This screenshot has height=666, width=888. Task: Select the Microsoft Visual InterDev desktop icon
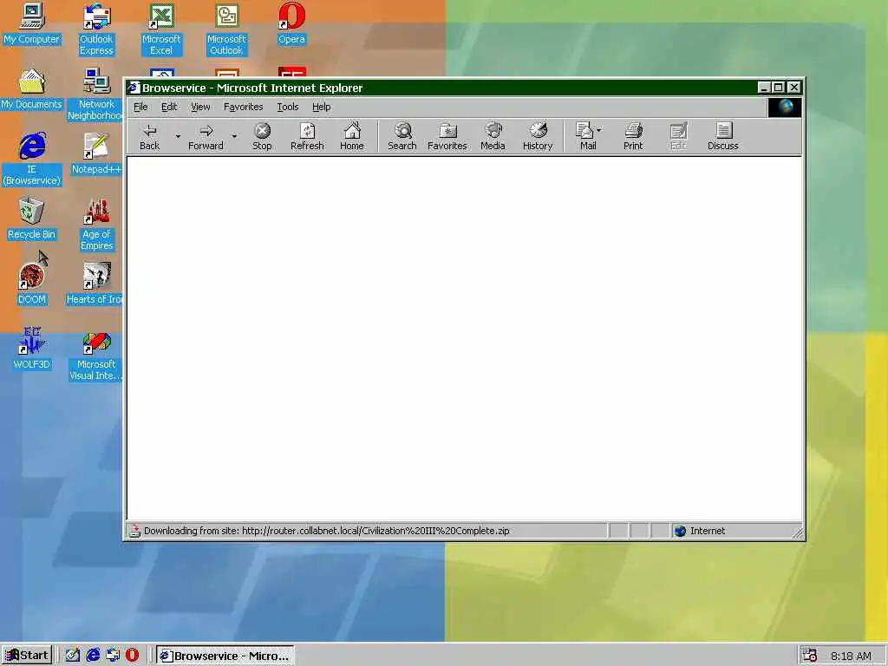(96, 355)
